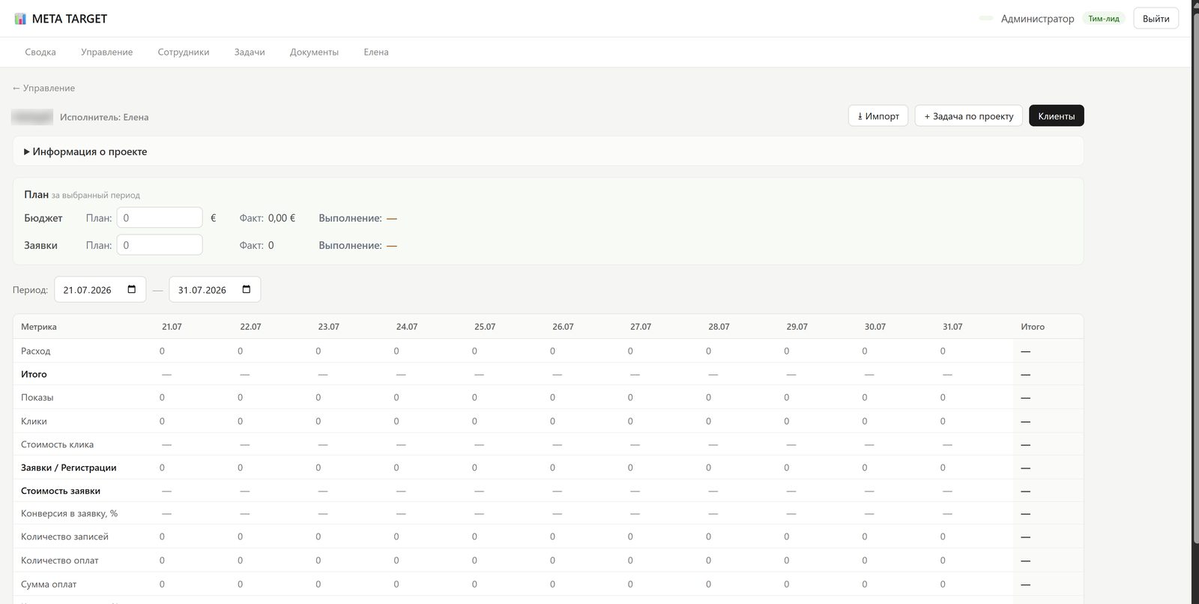This screenshot has height=604, width=1199.
Task: Open calendar picker for end date 31.07.2026
Action: [247, 289]
